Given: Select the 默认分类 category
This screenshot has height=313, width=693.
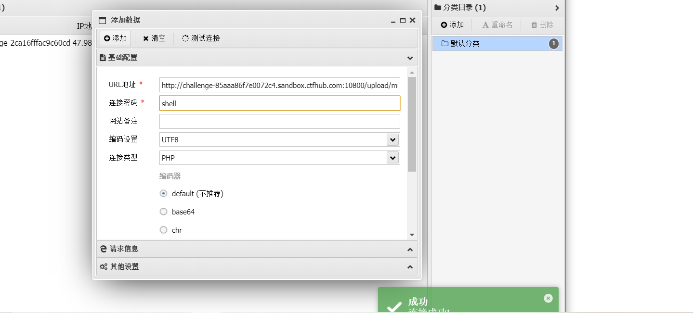Looking at the screenshot, I should pos(497,43).
